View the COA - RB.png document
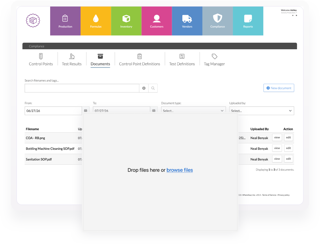 click(x=277, y=137)
